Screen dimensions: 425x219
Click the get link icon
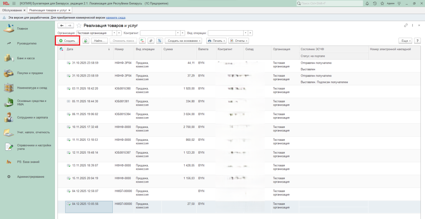click(405, 26)
